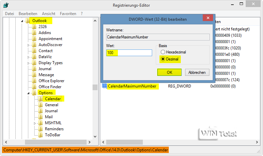The width and height of the screenshot is (263, 156).
Task: Expand the DataViz tree node
Action: pyautogui.click(x=28, y=57)
